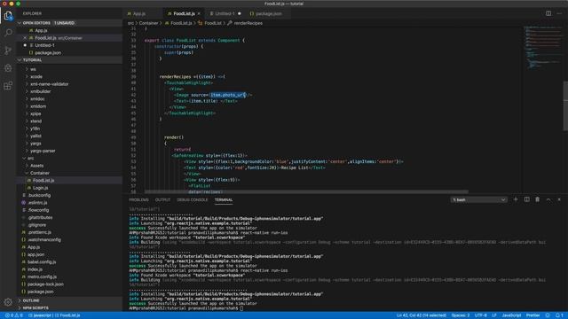Image resolution: width=568 pixels, height=319 pixels.
Task: Switch to the Untitled-1 editor tab
Action: coord(225,14)
